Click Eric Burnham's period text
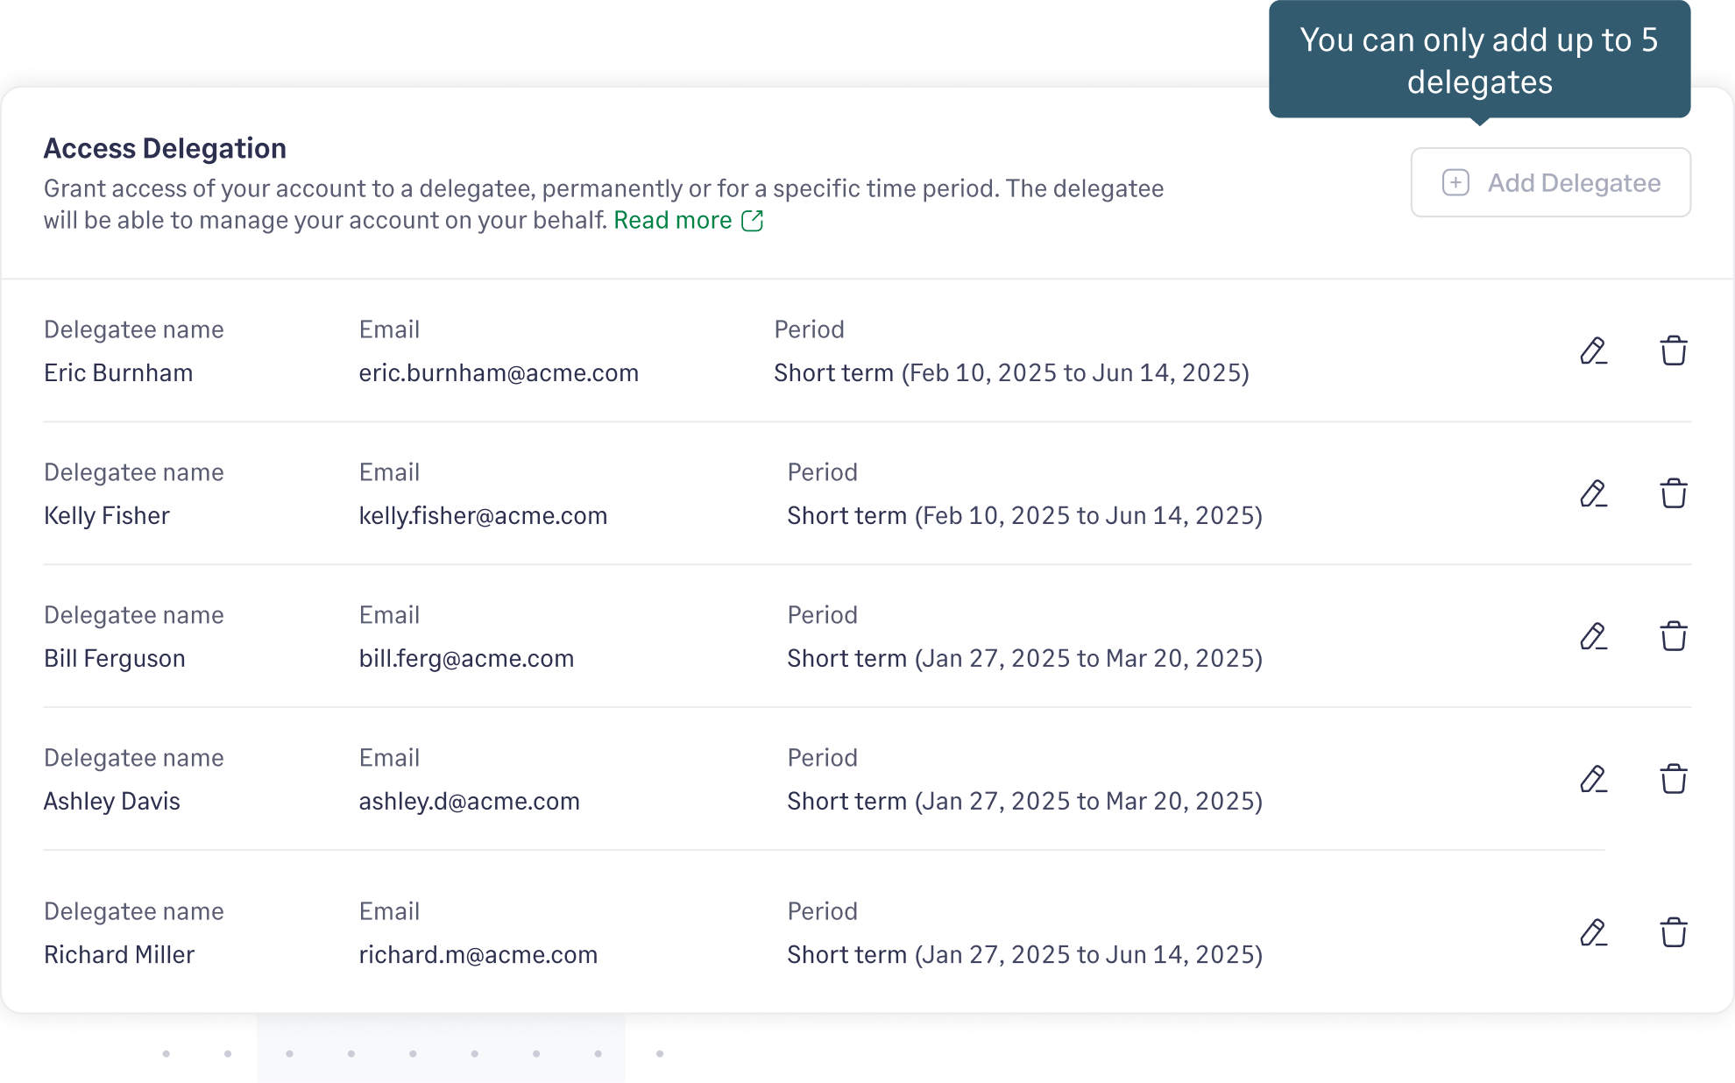 tap(1013, 372)
